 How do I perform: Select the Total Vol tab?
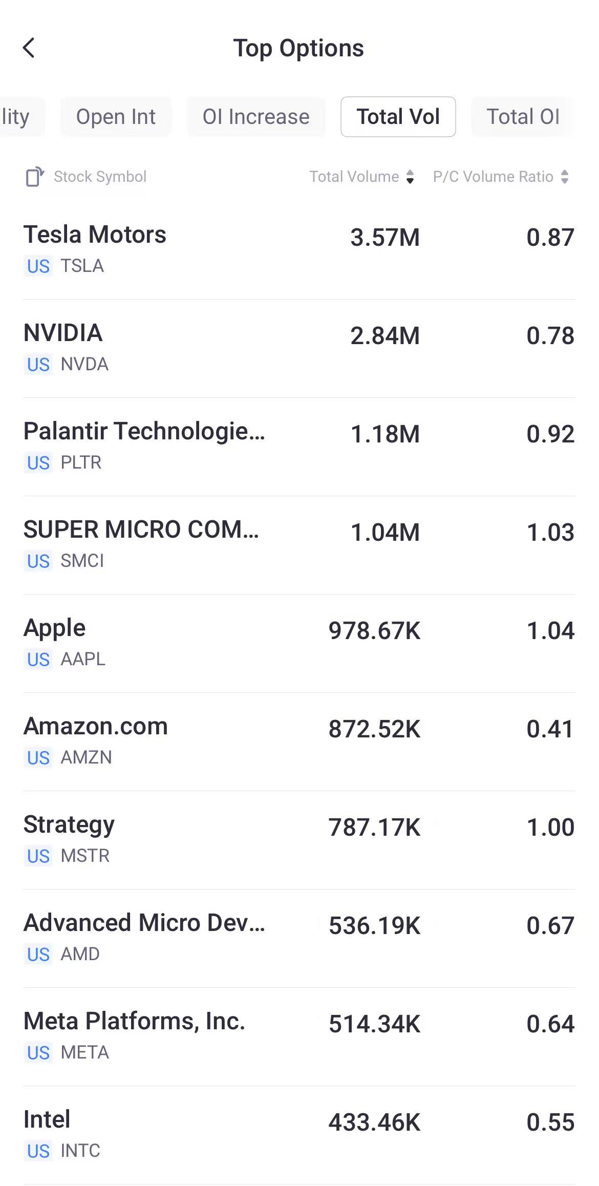click(398, 117)
